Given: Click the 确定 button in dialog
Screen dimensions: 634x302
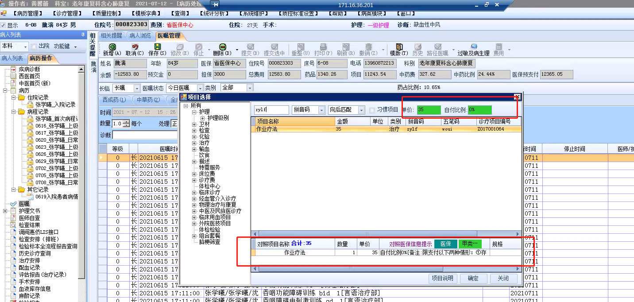Looking at the screenshot, I should coord(473,279).
